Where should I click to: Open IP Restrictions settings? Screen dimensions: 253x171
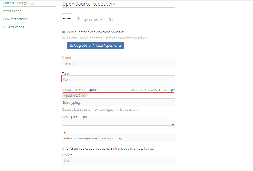[x=13, y=27]
